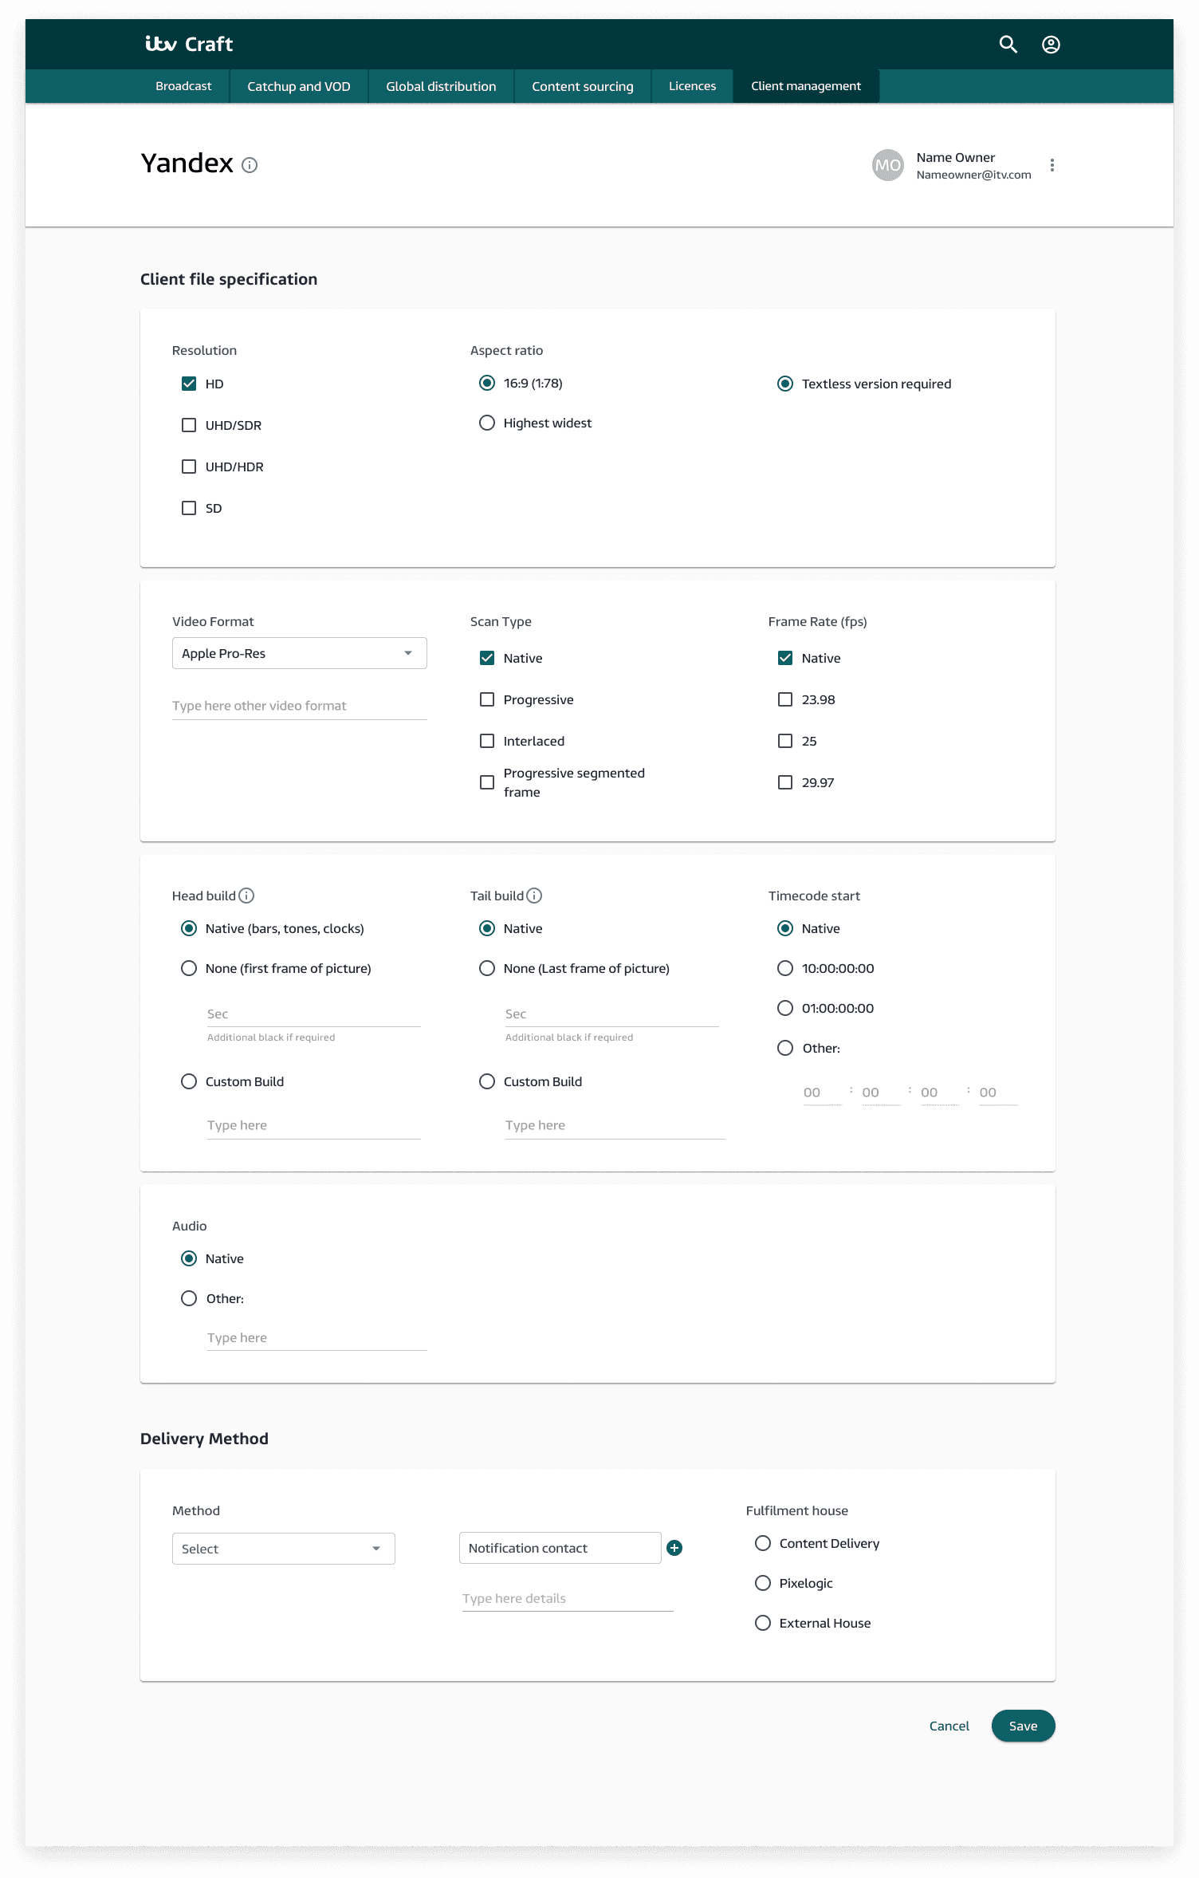Select the 10:00:00:00 timecode start
The image size is (1199, 1878).
(x=785, y=968)
